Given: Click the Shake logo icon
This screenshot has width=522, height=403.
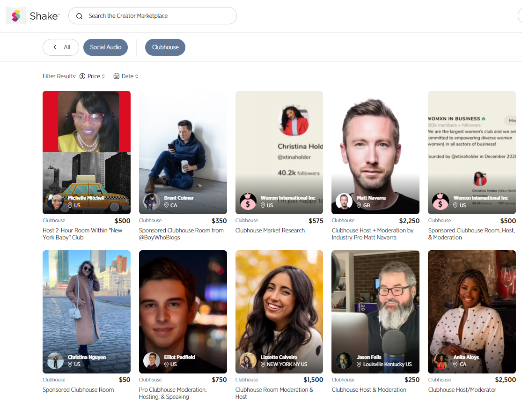Looking at the screenshot, I should point(16,15).
